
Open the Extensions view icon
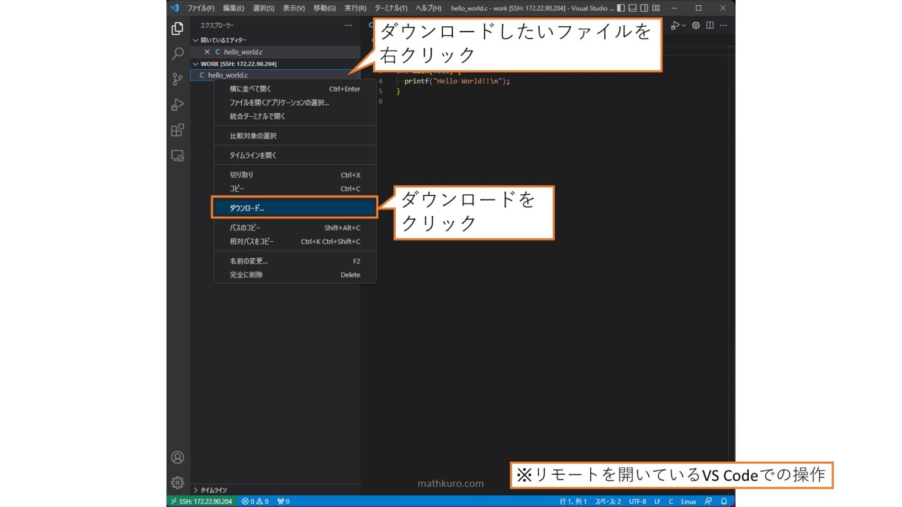177,130
